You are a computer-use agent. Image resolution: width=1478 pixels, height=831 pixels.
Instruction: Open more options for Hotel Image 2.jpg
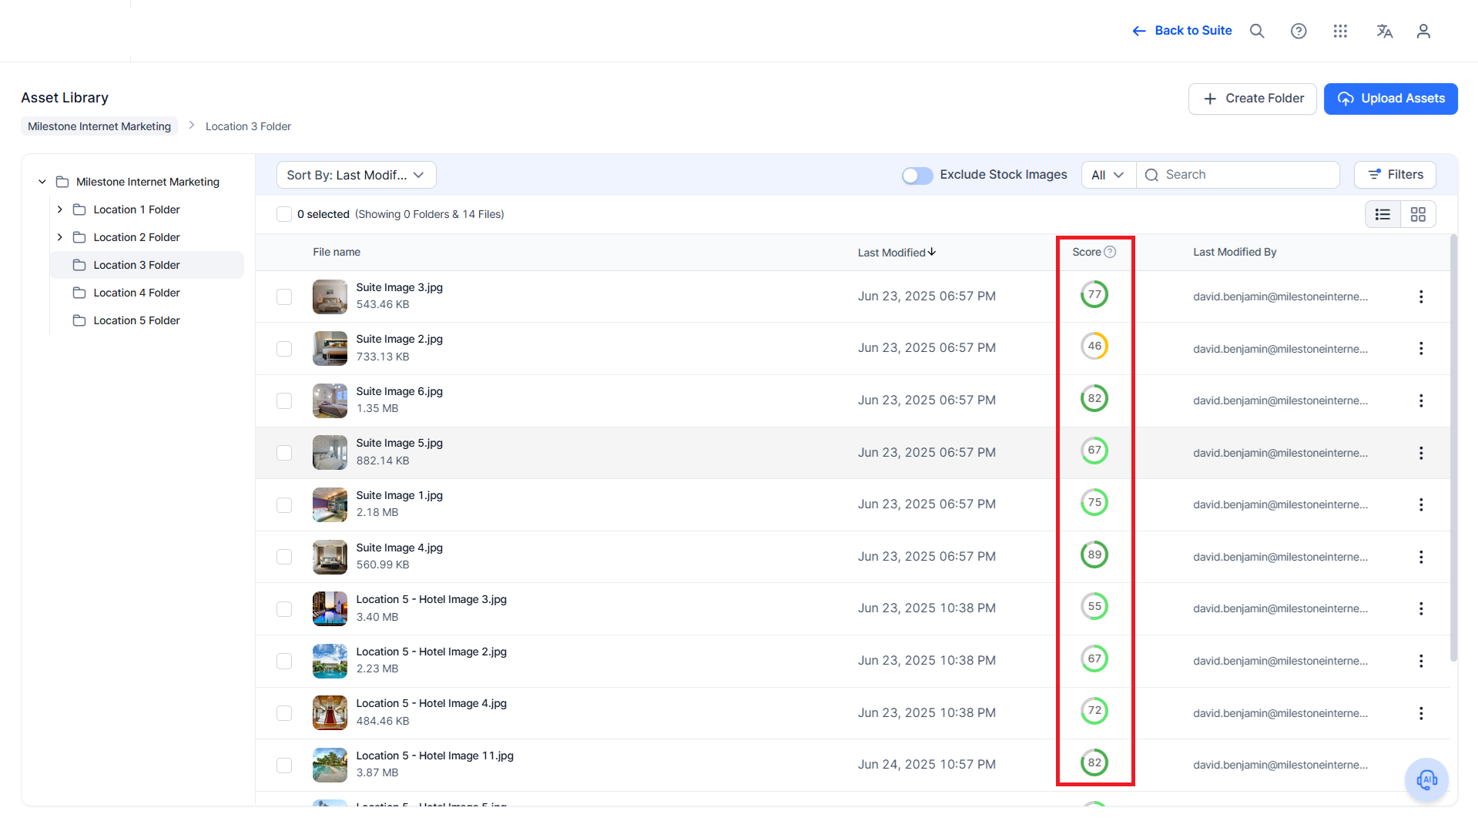tap(1421, 661)
